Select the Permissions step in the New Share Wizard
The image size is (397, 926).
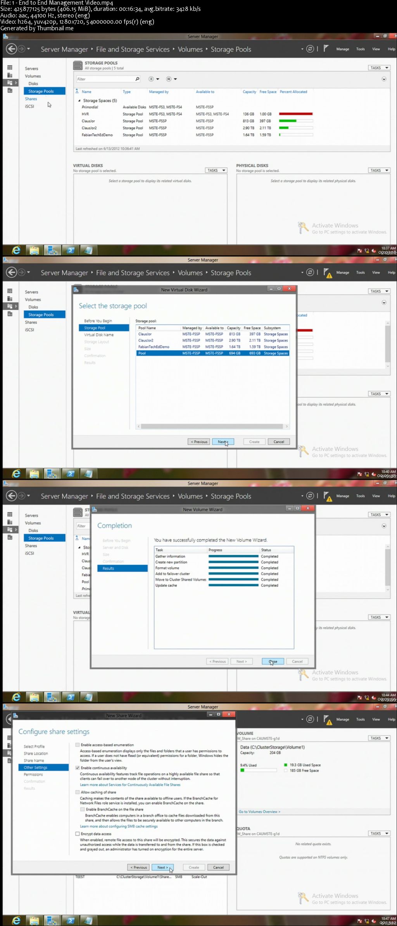click(33, 774)
